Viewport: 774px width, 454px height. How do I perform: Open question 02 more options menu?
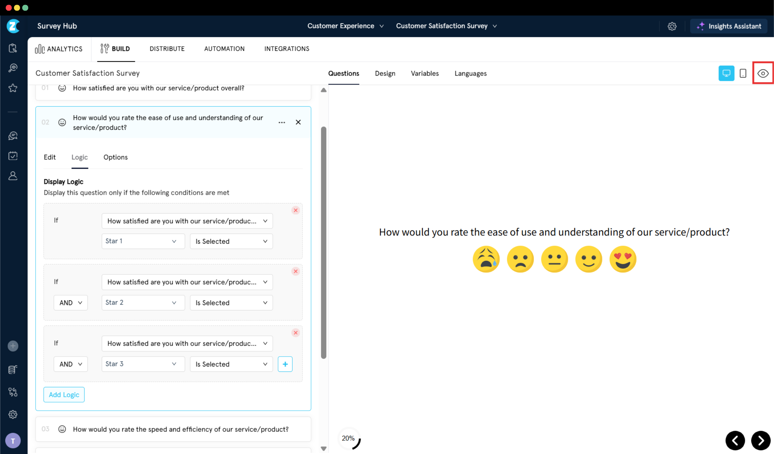pyautogui.click(x=282, y=122)
